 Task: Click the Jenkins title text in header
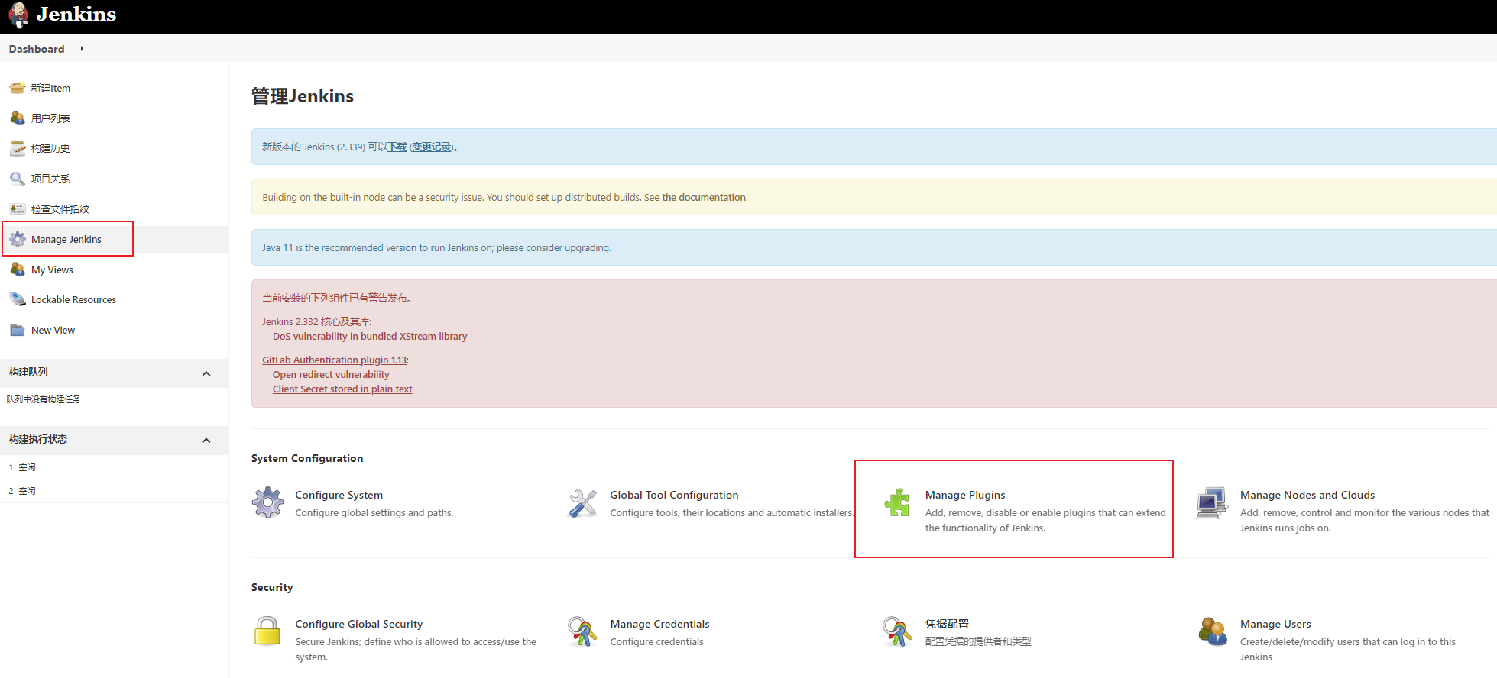coord(76,15)
